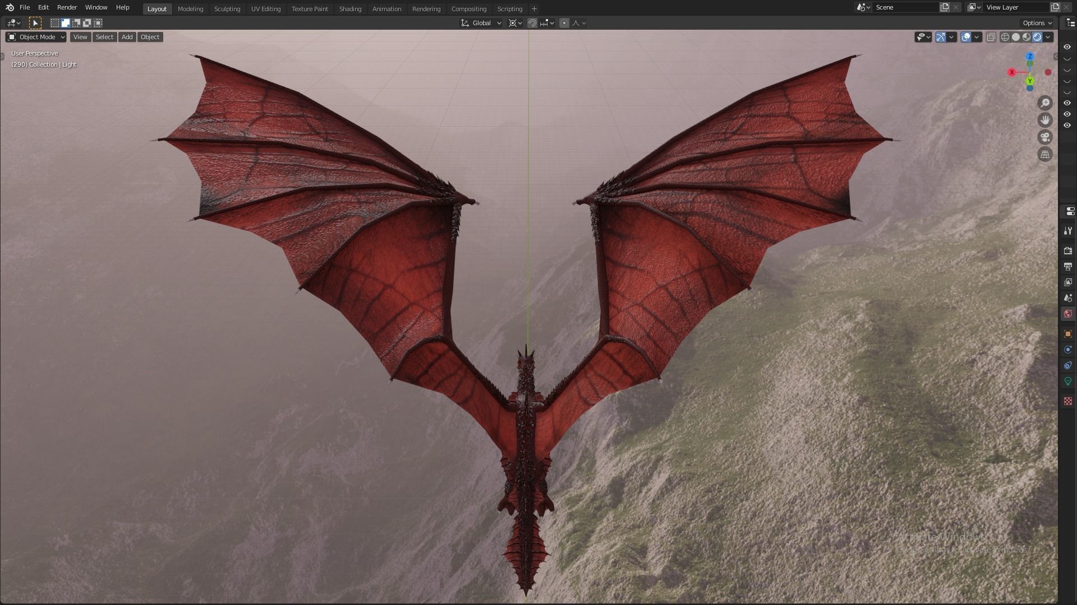Switch to the Animation workspace tab

[386, 9]
